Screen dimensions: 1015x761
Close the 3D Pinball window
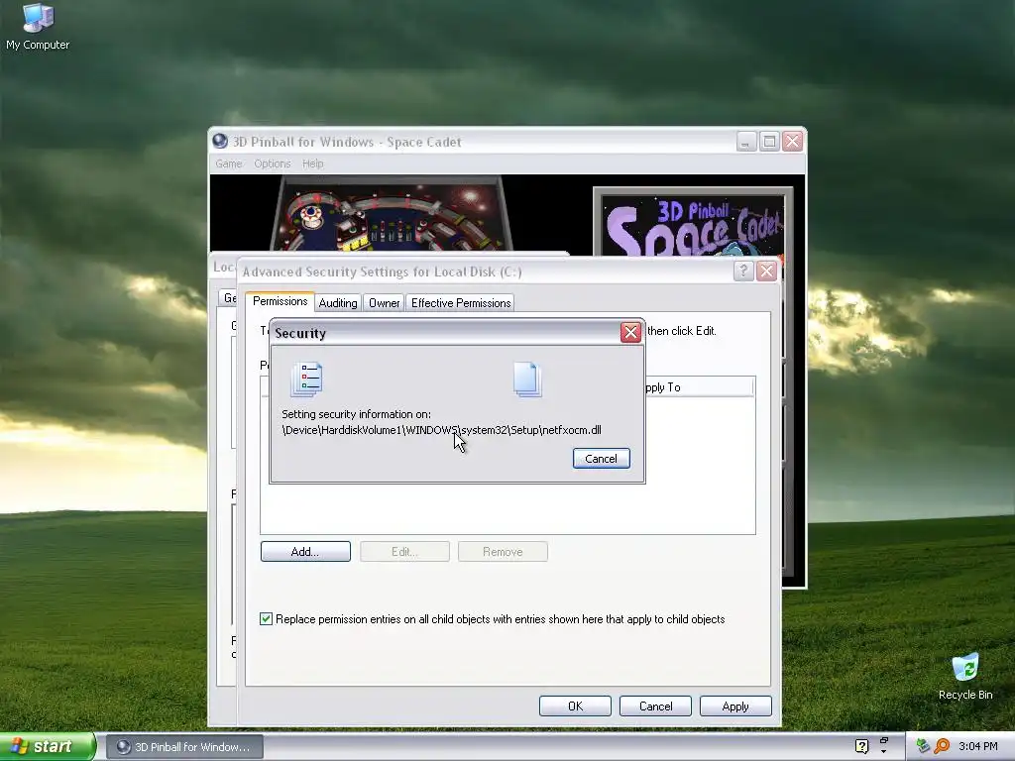tap(792, 141)
